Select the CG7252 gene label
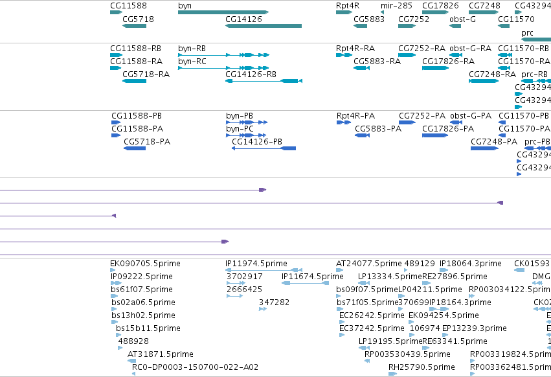This screenshot has width=551, height=377. 414,19
